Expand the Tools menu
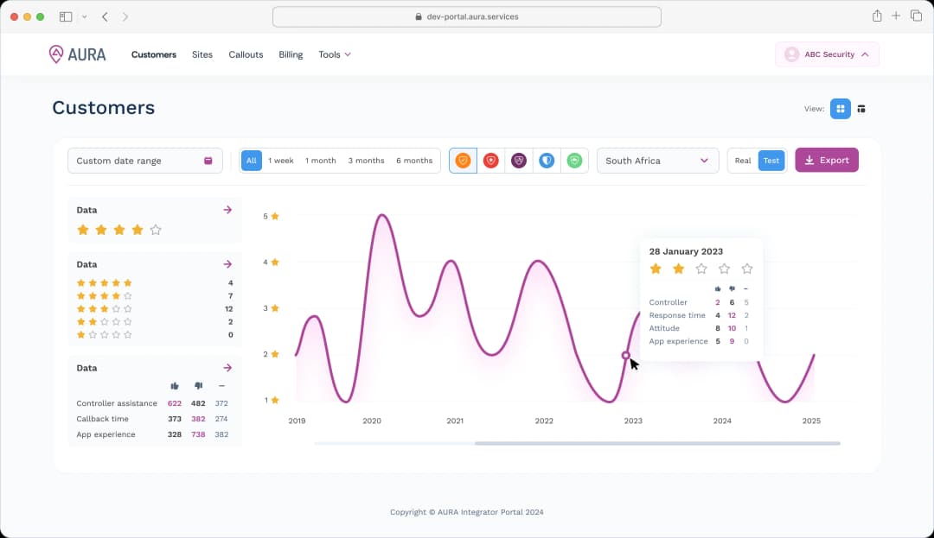This screenshot has height=538, width=934. tap(335, 54)
